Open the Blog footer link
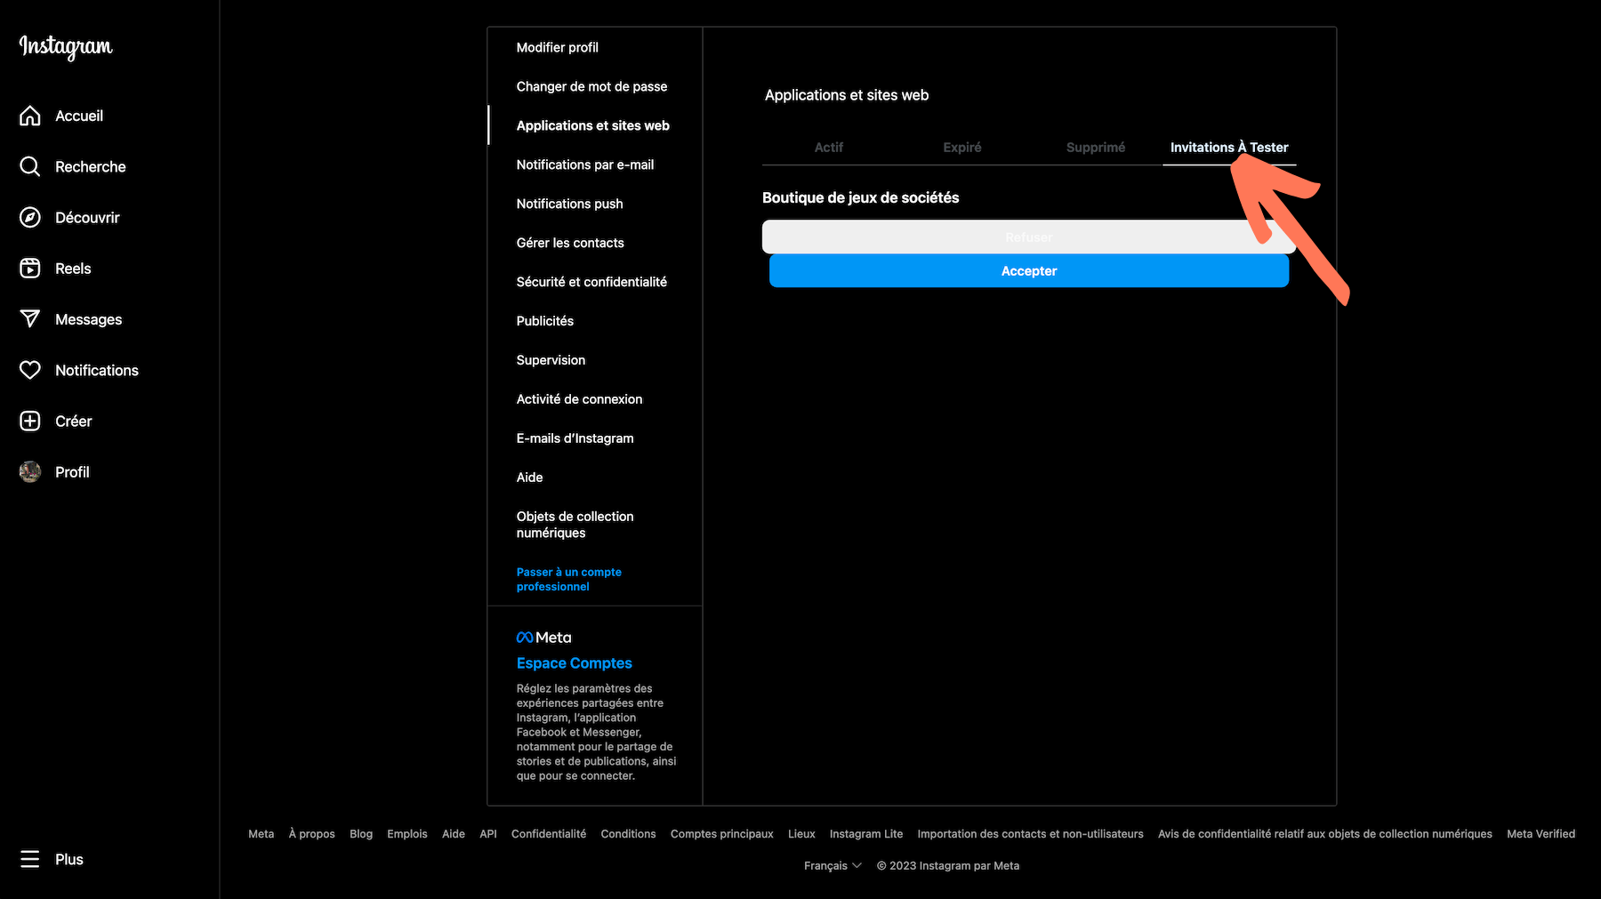The height and width of the screenshot is (899, 1601). point(361,834)
